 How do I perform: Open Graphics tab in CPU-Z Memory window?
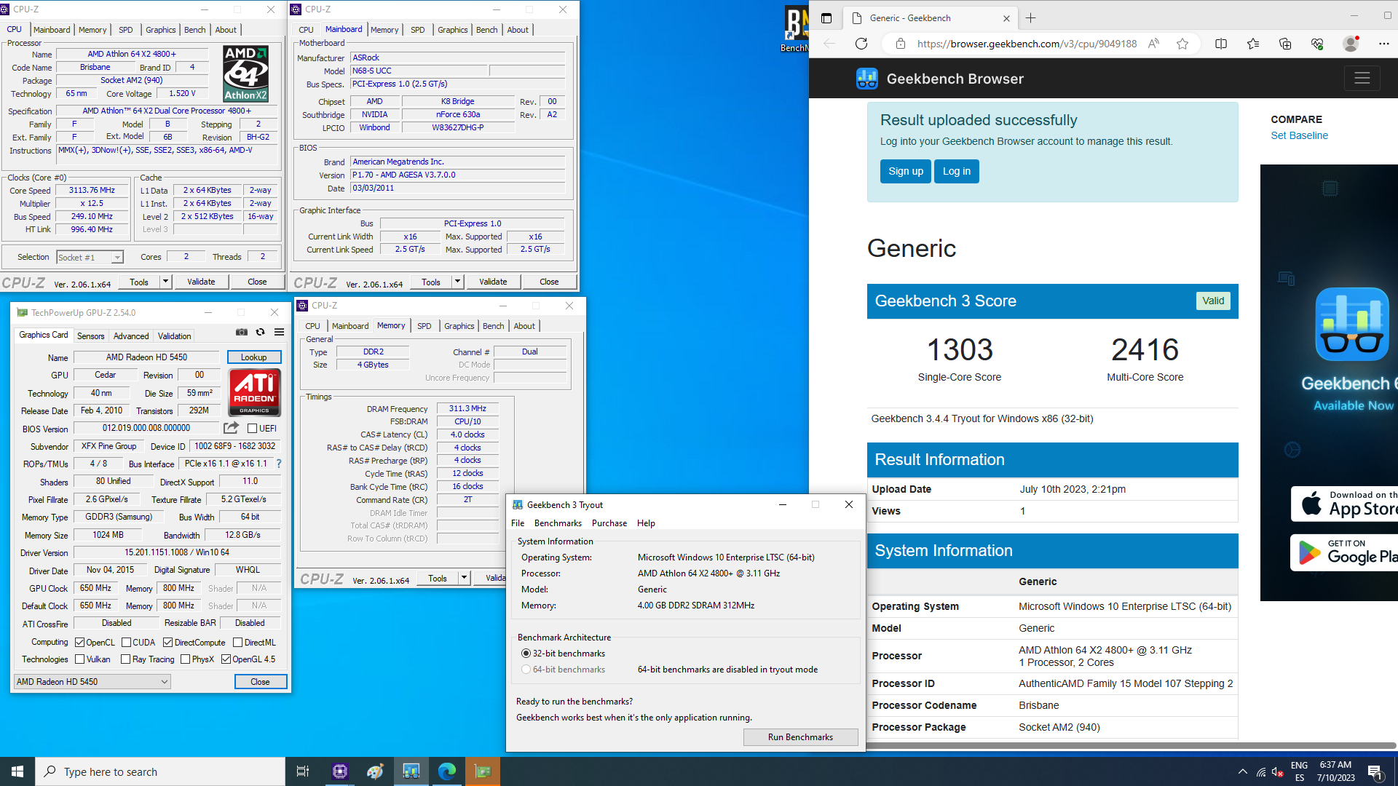(459, 326)
